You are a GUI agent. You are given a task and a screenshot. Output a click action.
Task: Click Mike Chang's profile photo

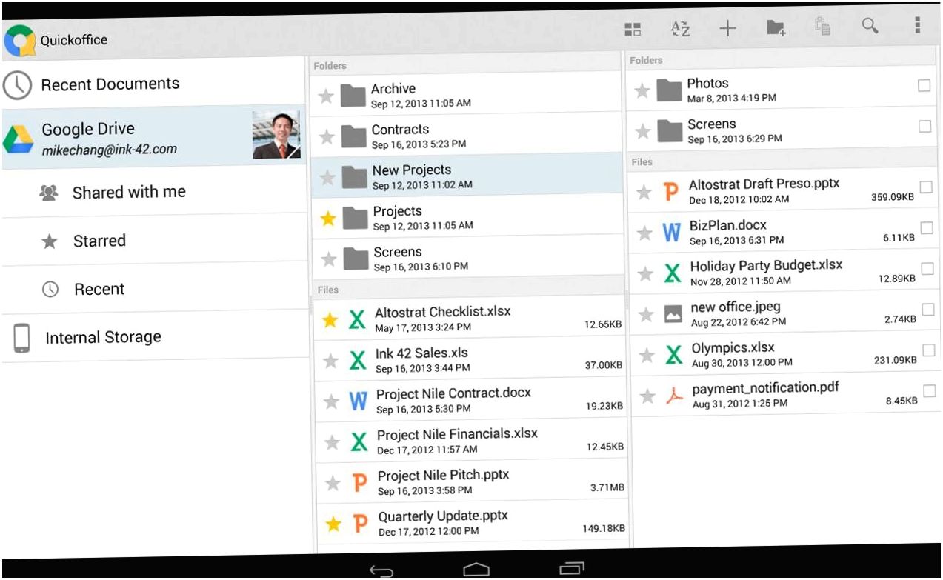(276, 135)
